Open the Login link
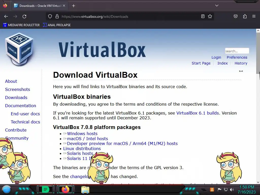 coord(216,57)
